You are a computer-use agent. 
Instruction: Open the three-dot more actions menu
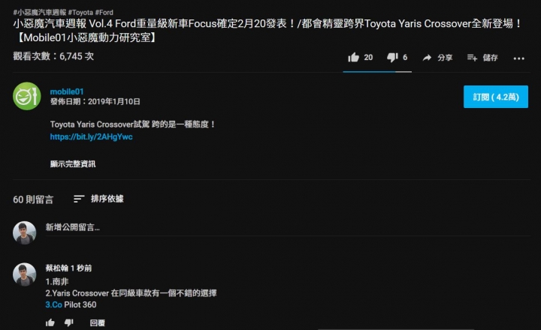pyautogui.click(x=518, y=58)
